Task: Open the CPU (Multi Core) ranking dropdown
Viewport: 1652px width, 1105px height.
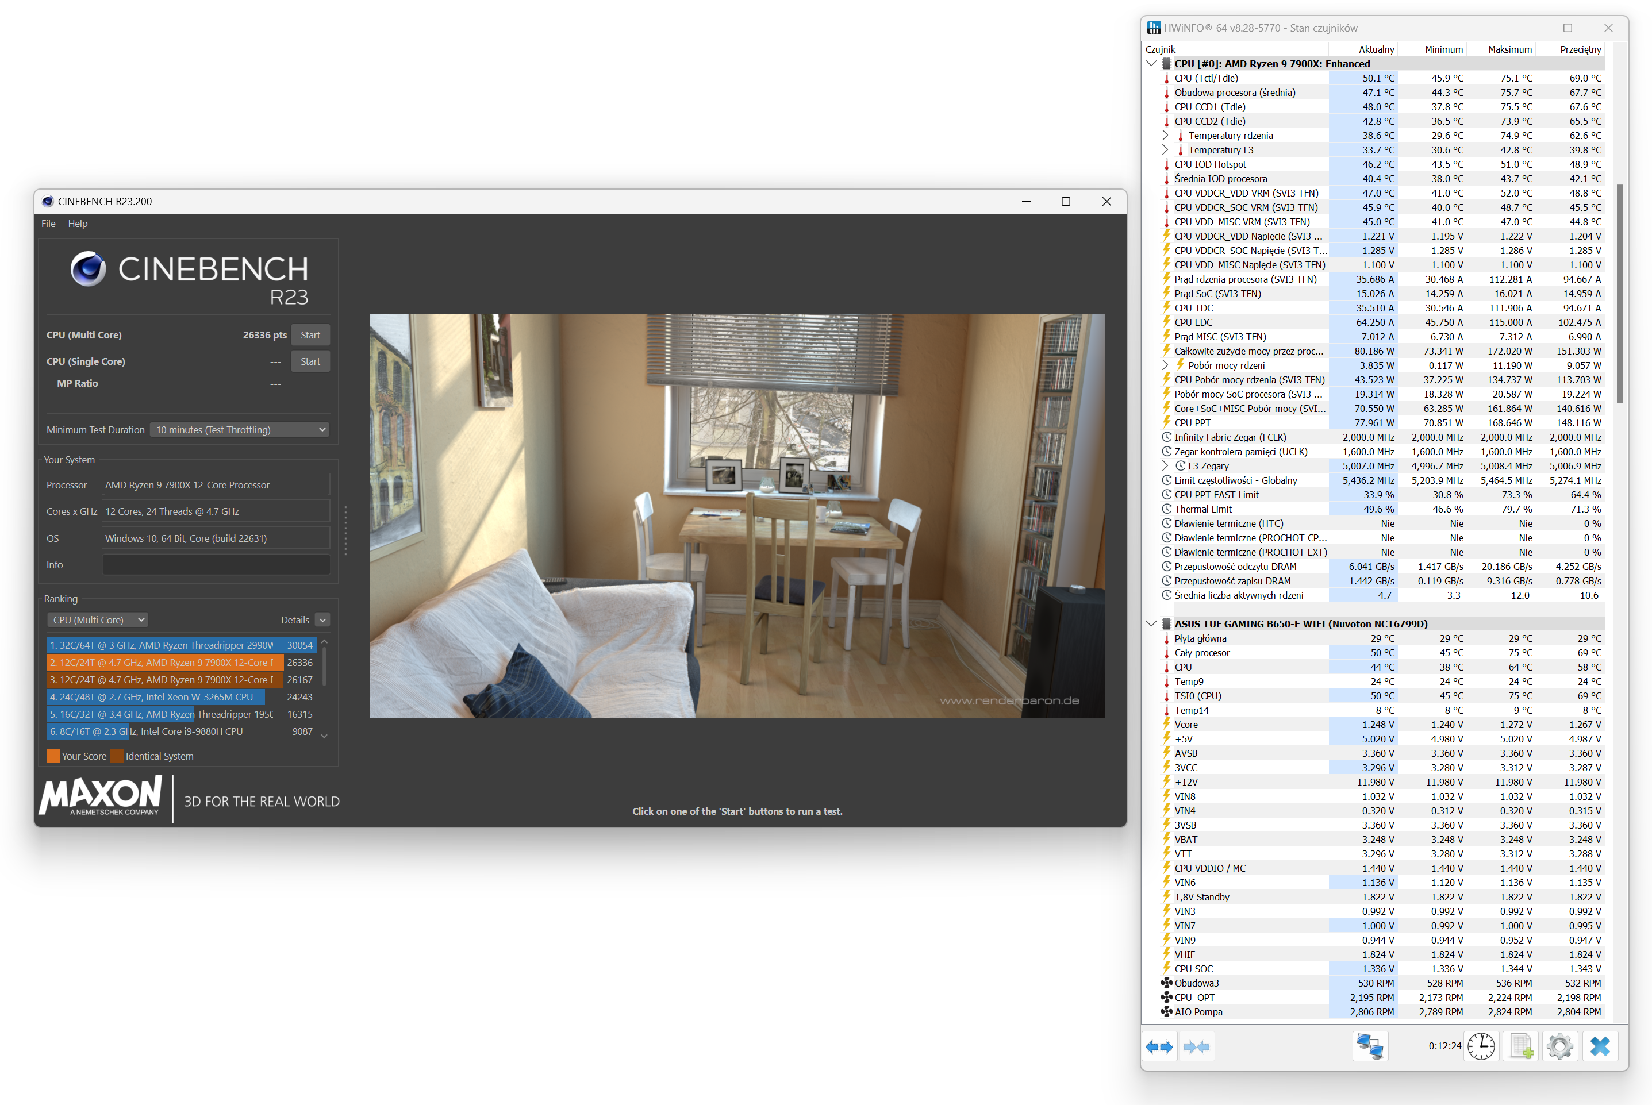Action: click(x=98, y=620)
